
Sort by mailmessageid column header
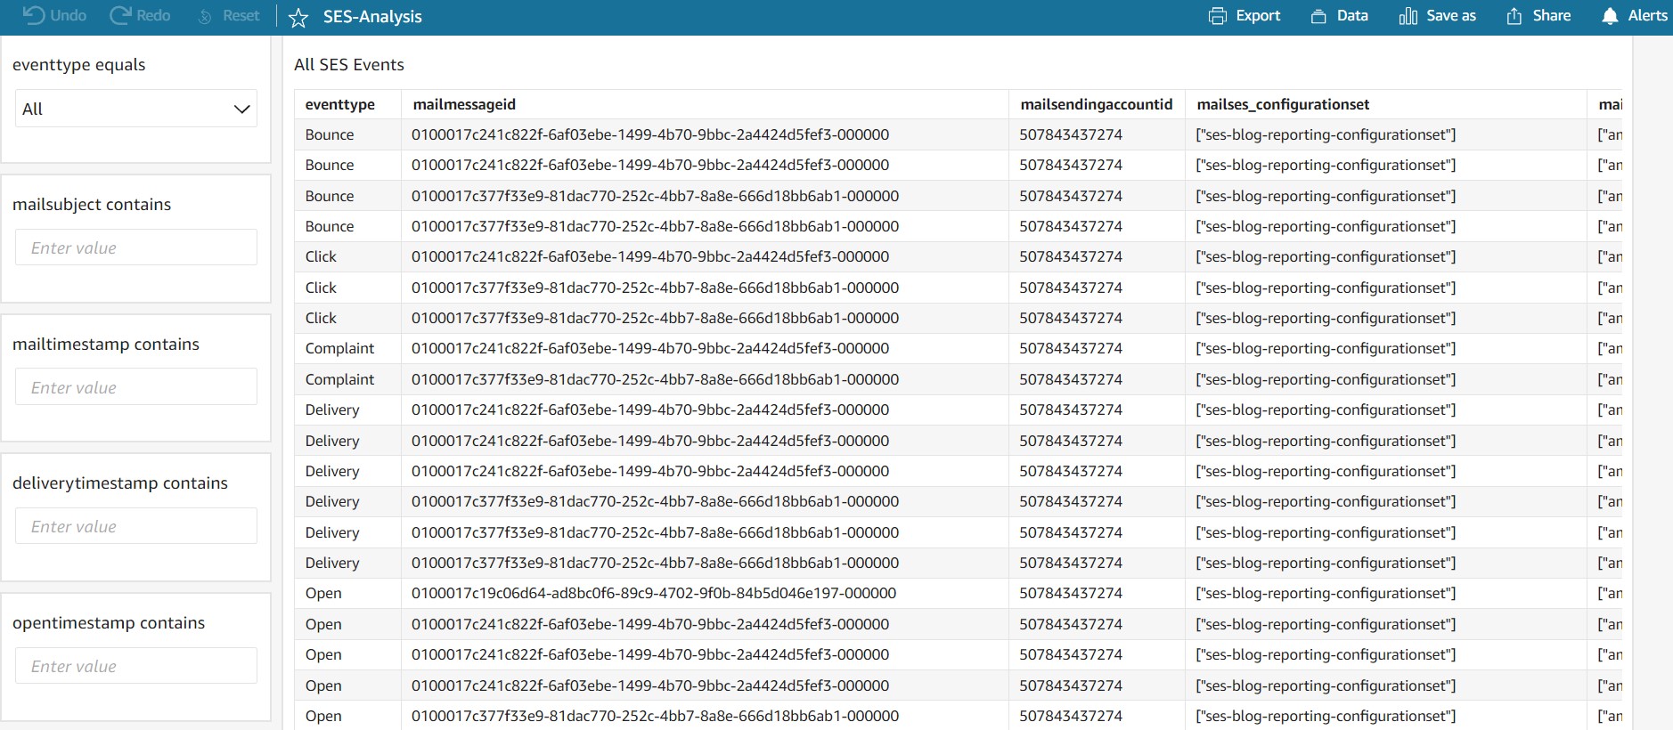[464, 104]
